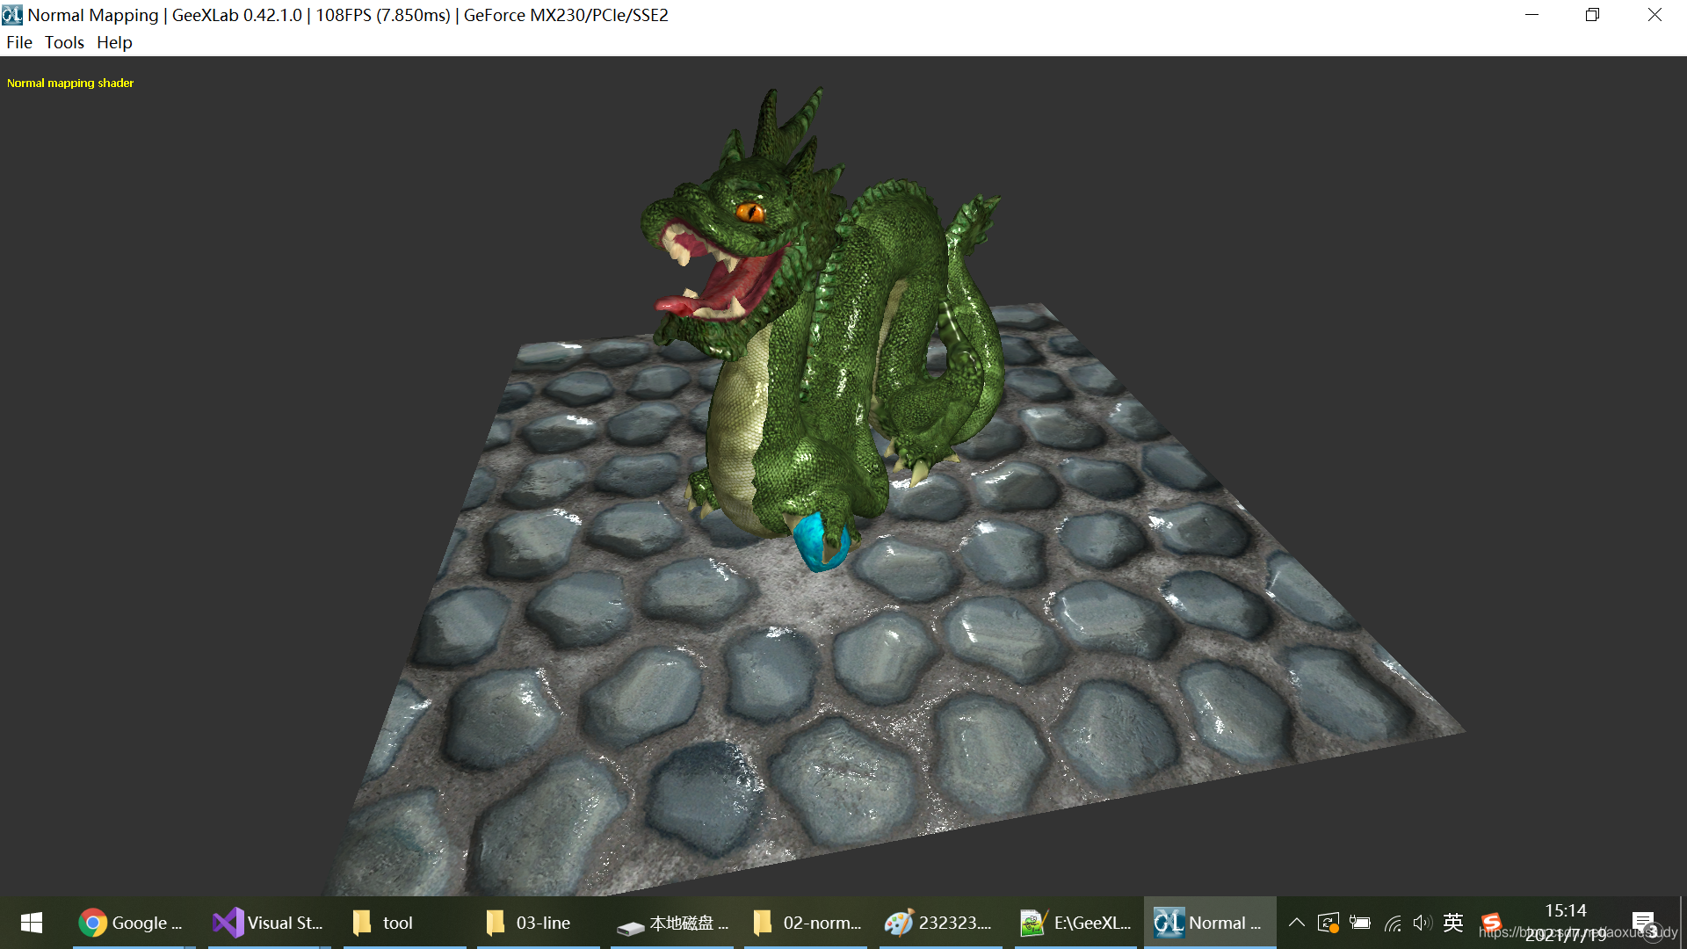The image size is (1687, 949).
Task: Click the Sogou input method icon
Action: click(x=1491, y=923)
